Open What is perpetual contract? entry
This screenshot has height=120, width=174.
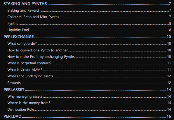click(29, 63)
